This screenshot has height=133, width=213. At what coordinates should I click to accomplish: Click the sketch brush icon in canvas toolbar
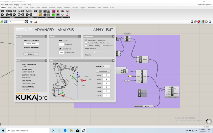pos(36,22)
